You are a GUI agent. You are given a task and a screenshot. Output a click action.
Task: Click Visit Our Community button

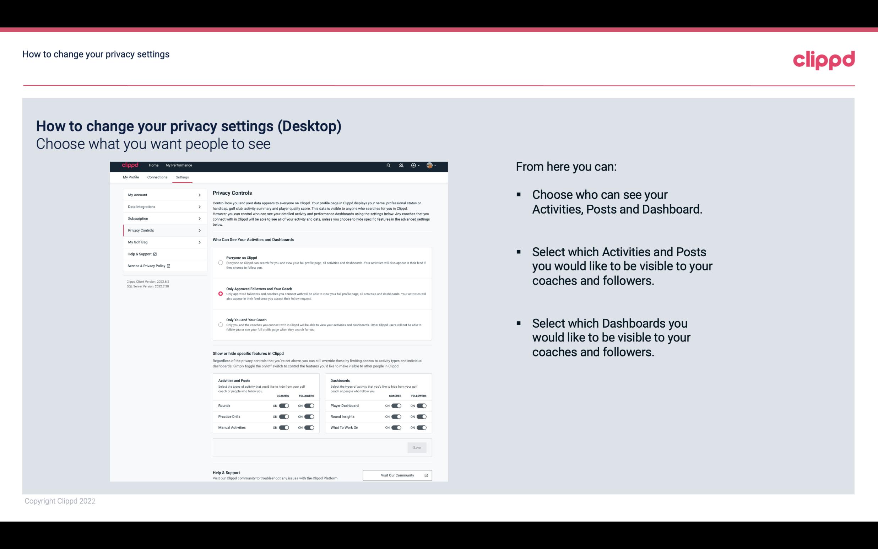point(396,475)
